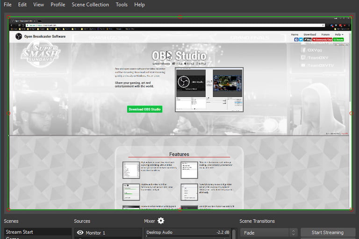Click the green Download OBS Studio button

click(x=145, y=109)
